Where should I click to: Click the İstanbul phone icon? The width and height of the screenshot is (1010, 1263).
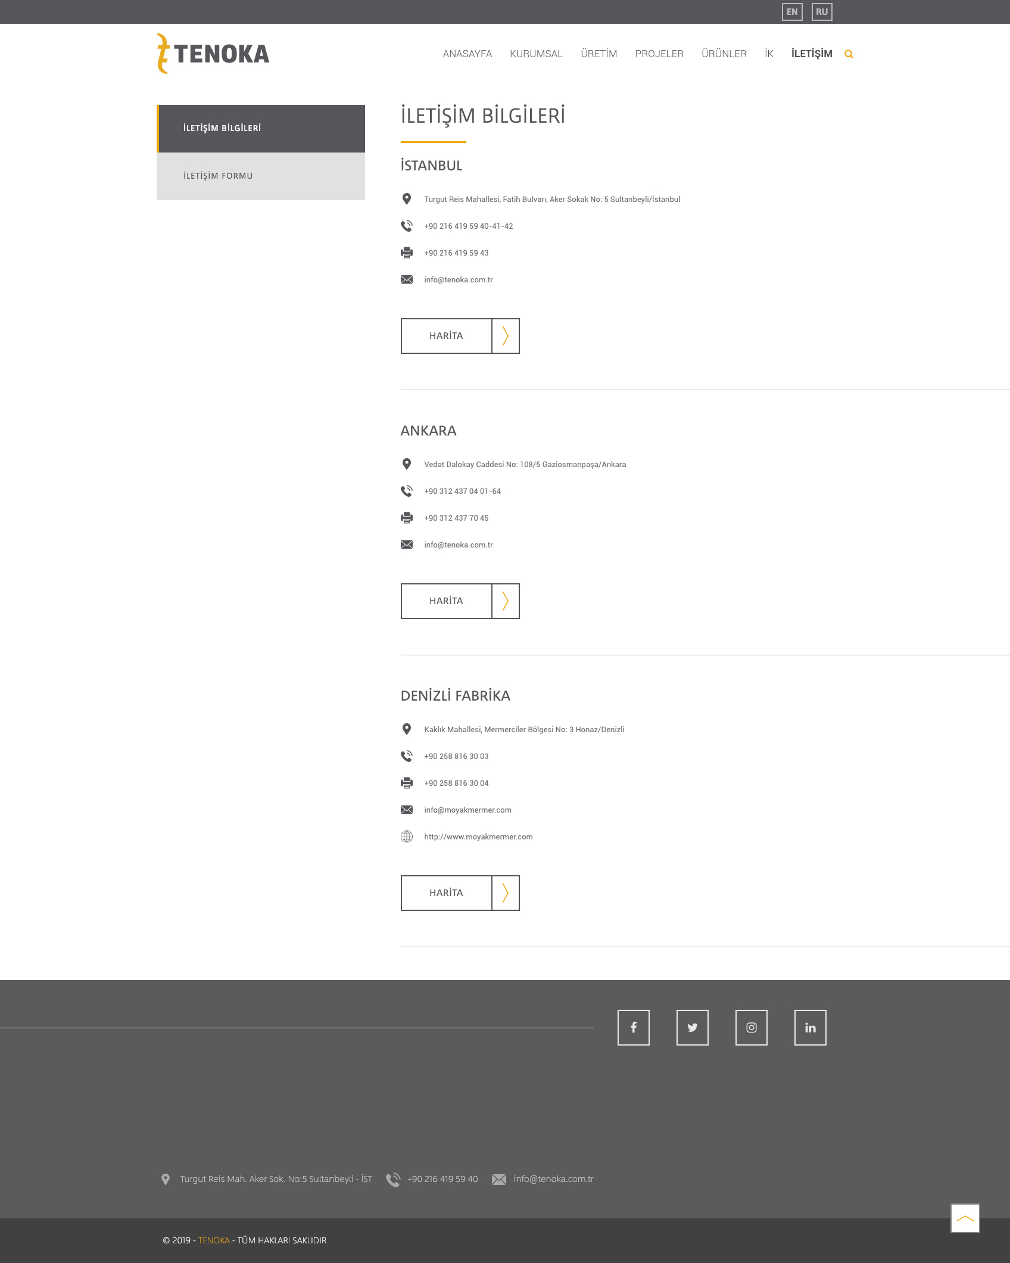click(407, 226)
